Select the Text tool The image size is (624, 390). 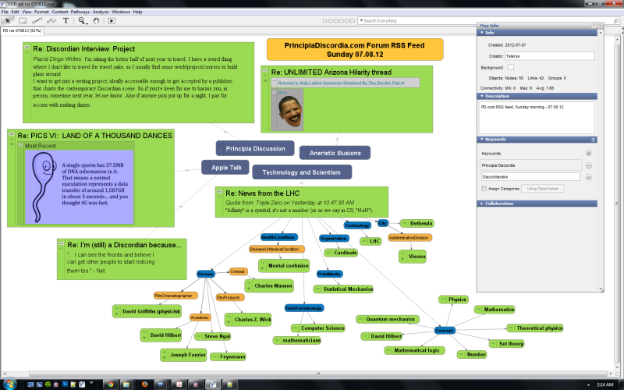(x=66, y=21)
